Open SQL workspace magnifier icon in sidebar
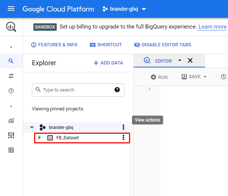228x196 pixels. coord(11,61)
